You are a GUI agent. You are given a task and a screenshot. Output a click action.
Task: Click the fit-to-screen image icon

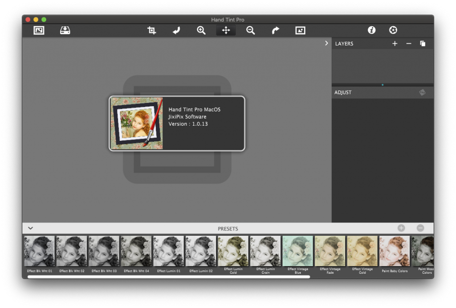click(x=300, y=30)
